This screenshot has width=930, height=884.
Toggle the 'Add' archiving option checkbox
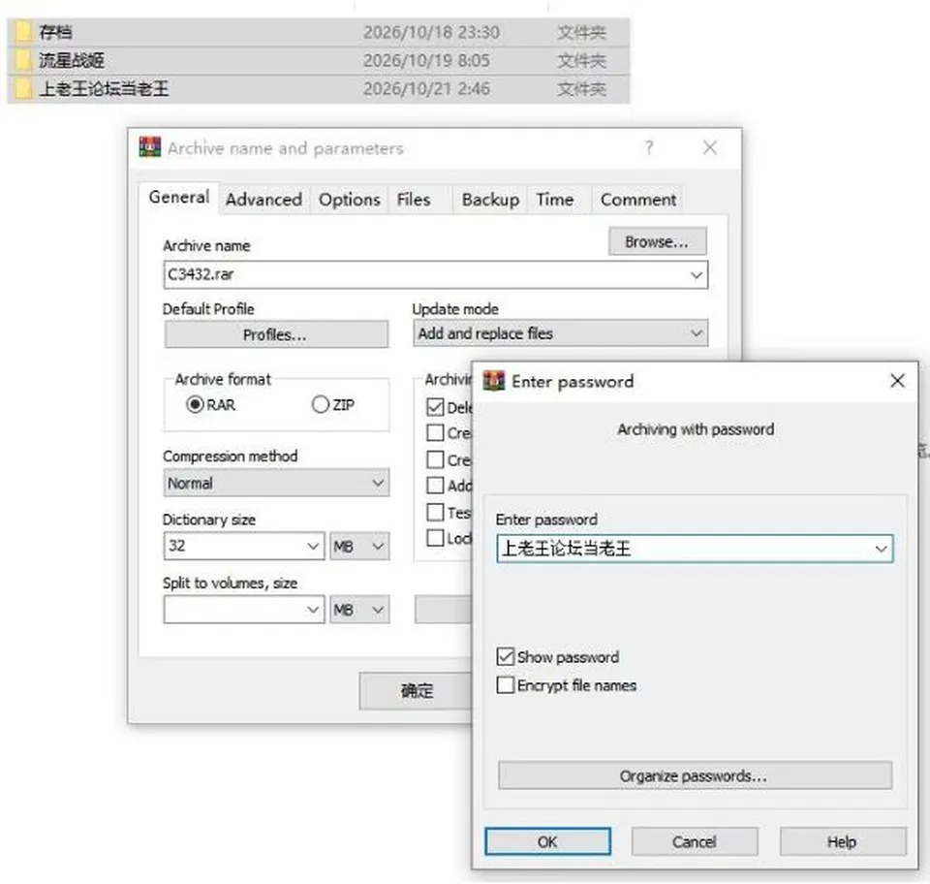(435, 486)
